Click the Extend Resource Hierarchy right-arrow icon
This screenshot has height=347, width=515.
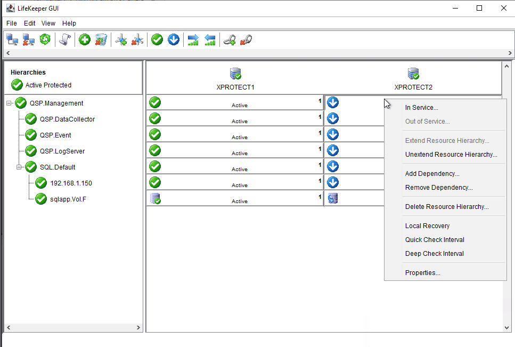click(x=193, y=40)
